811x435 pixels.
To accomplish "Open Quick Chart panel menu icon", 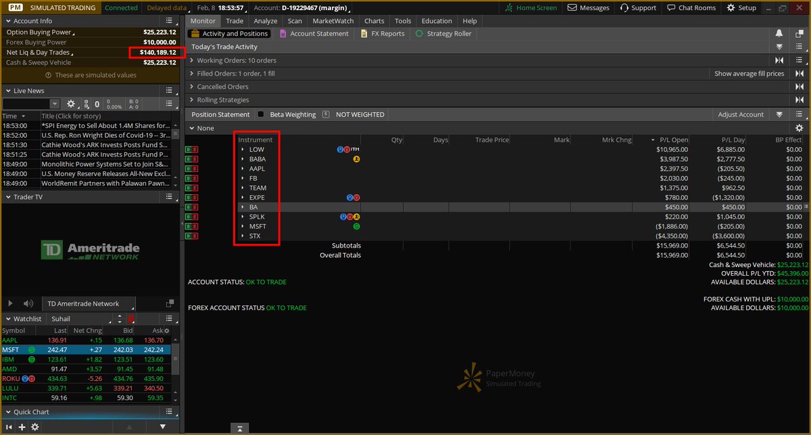I will (x=170, y=412).
